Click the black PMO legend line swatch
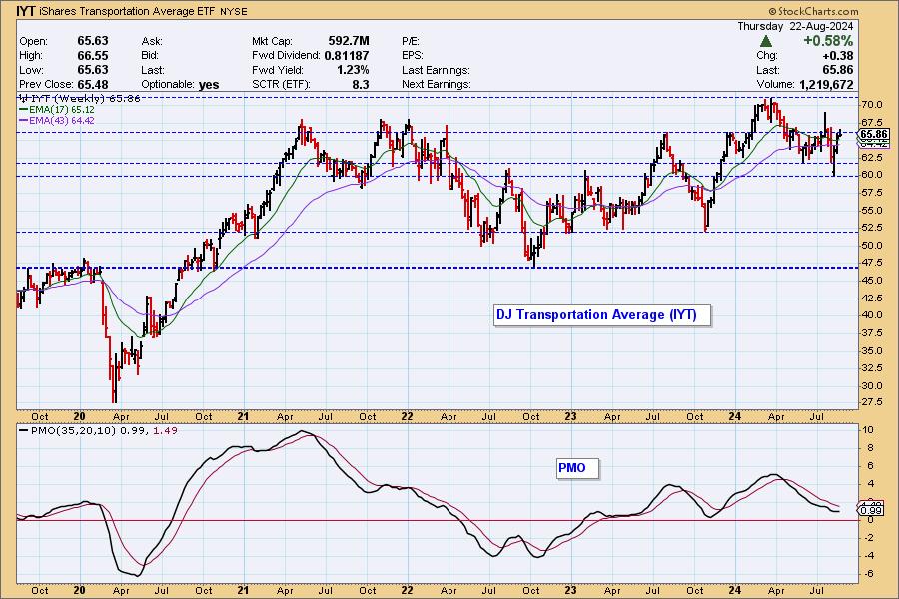 coord(24,430)
